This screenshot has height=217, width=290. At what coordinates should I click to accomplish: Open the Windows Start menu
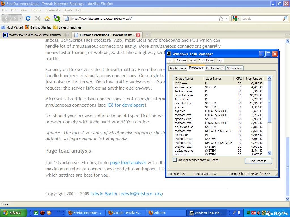13,213
